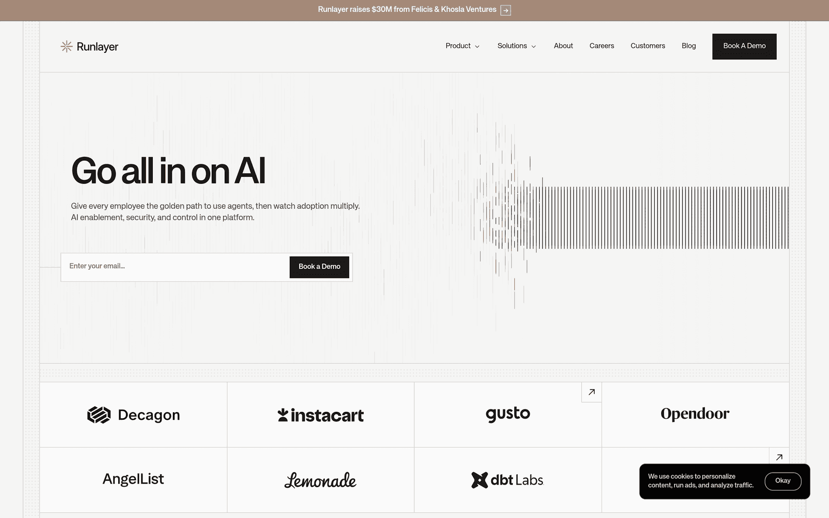Click the instacart logo

click(x=321, y=415)
